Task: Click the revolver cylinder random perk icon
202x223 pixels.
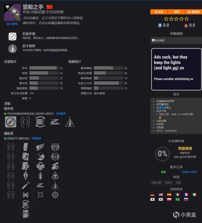Action: tap(40, 166)
